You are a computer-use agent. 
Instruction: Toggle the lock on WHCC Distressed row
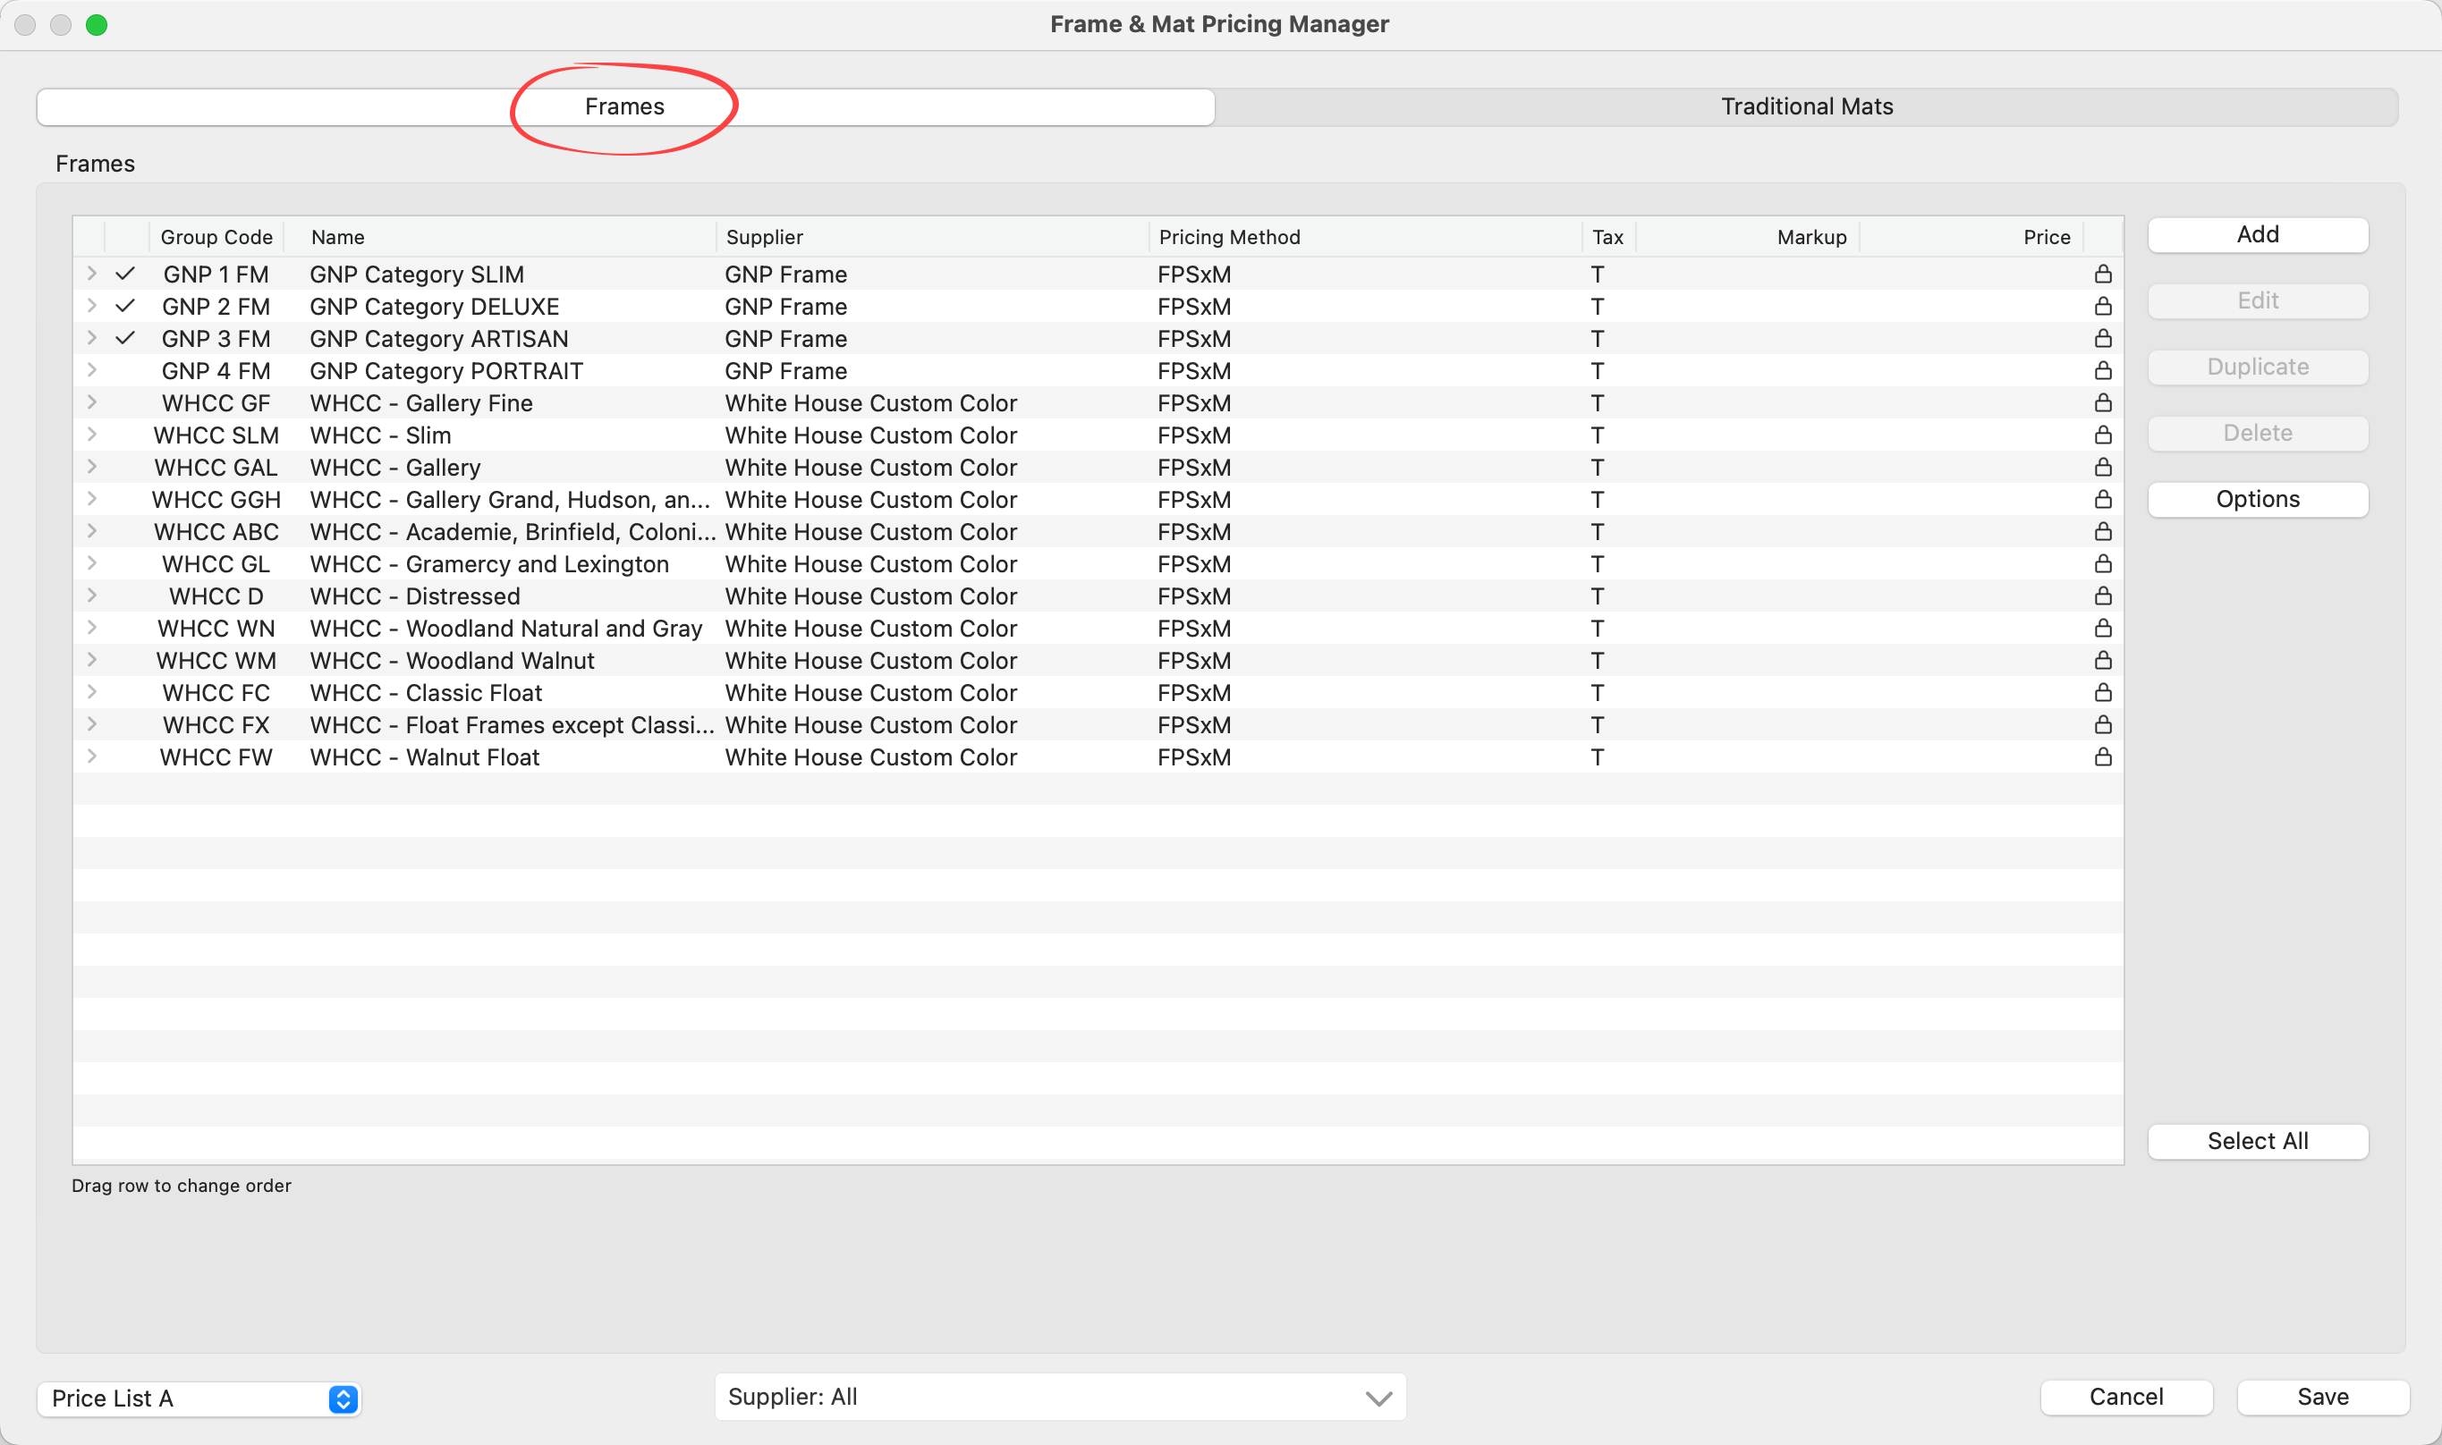2103,595
